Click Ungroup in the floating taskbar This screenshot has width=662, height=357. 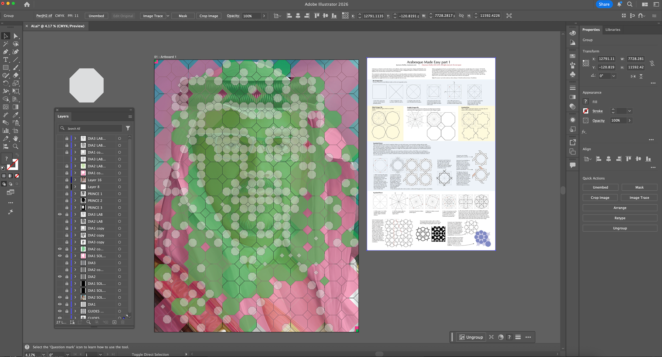point(471,337)
